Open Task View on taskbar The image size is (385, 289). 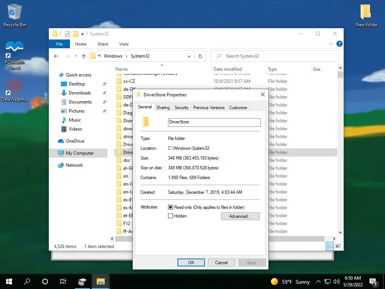pos(63,281)
